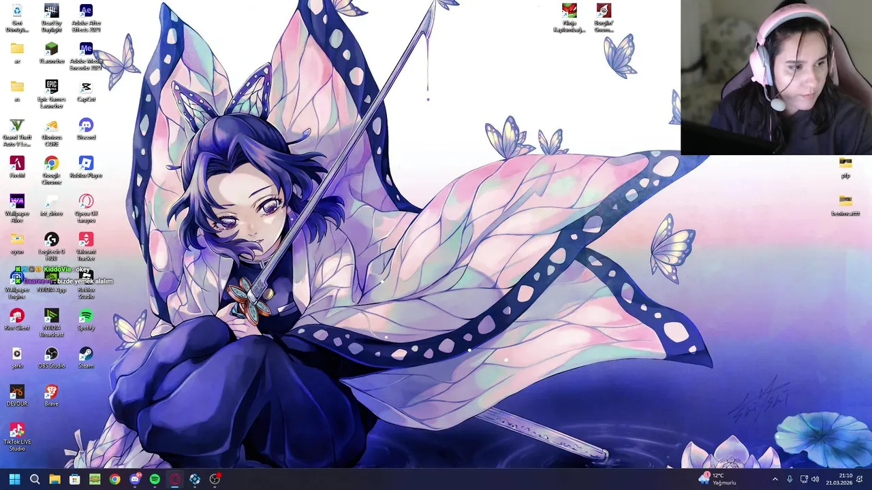Select the 'şarkı' media file

click(x=17, y=358)
